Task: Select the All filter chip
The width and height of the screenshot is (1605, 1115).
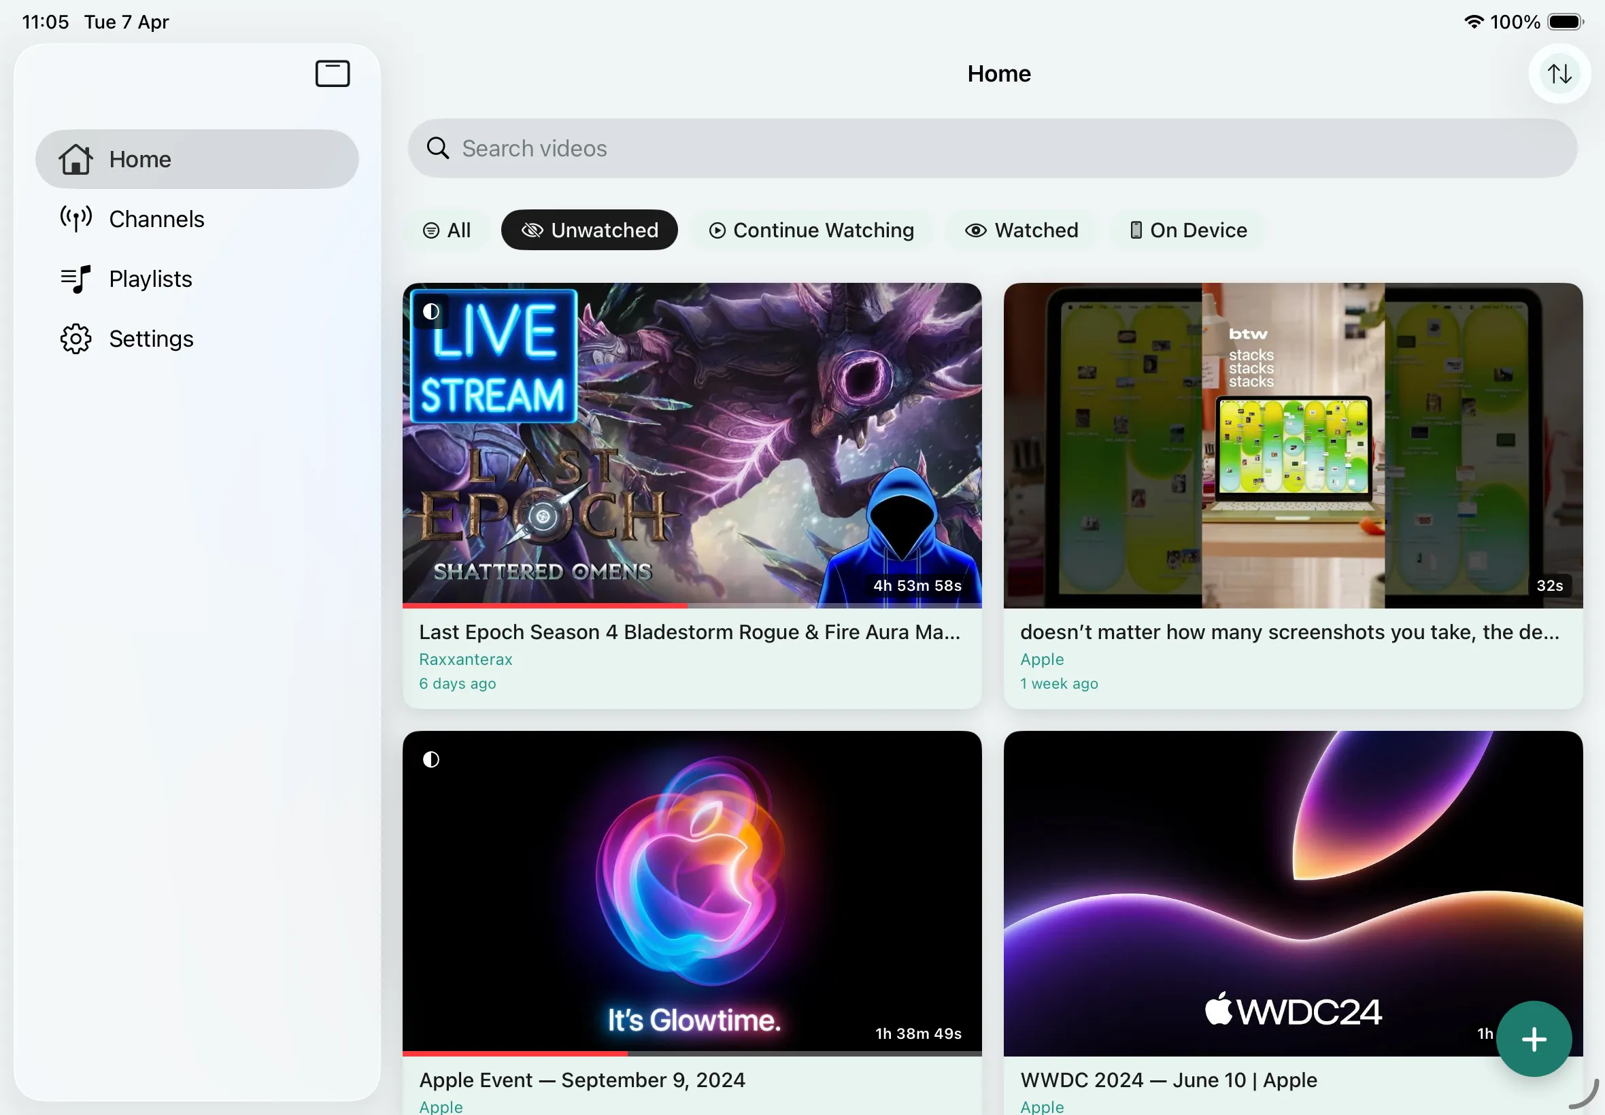Action: point(447,230)
